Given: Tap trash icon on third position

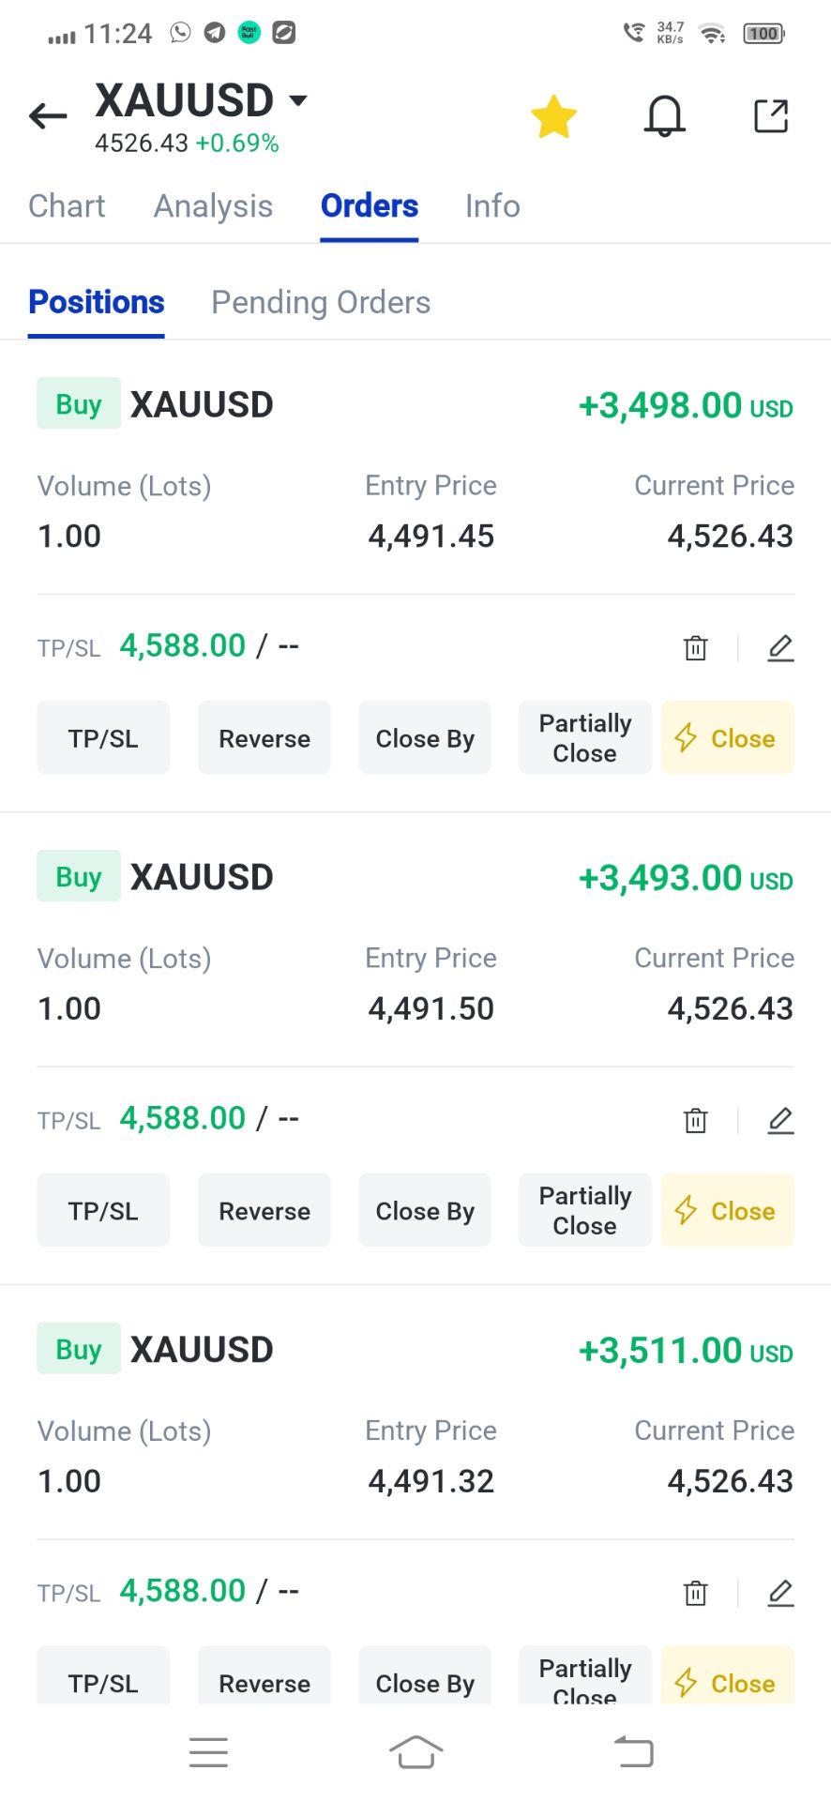Looking at the screenshot, I should (x=695, y=1593).
